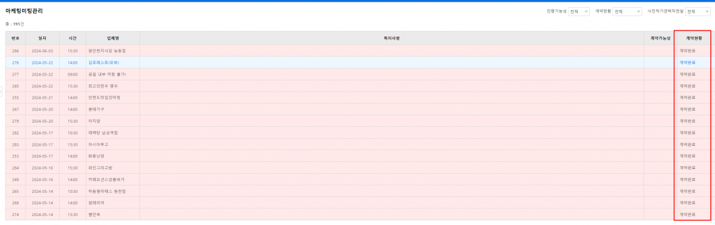Select row number 286
715x225 pixels.
[15, 51]
